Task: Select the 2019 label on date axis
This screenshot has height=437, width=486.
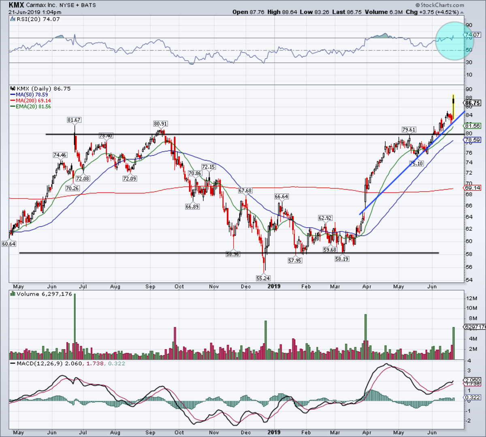Action: click(x=274, y=286)
